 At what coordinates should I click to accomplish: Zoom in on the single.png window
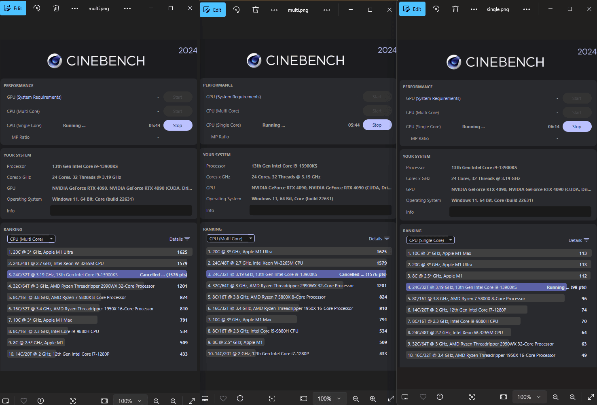click(x=572, y=397)
